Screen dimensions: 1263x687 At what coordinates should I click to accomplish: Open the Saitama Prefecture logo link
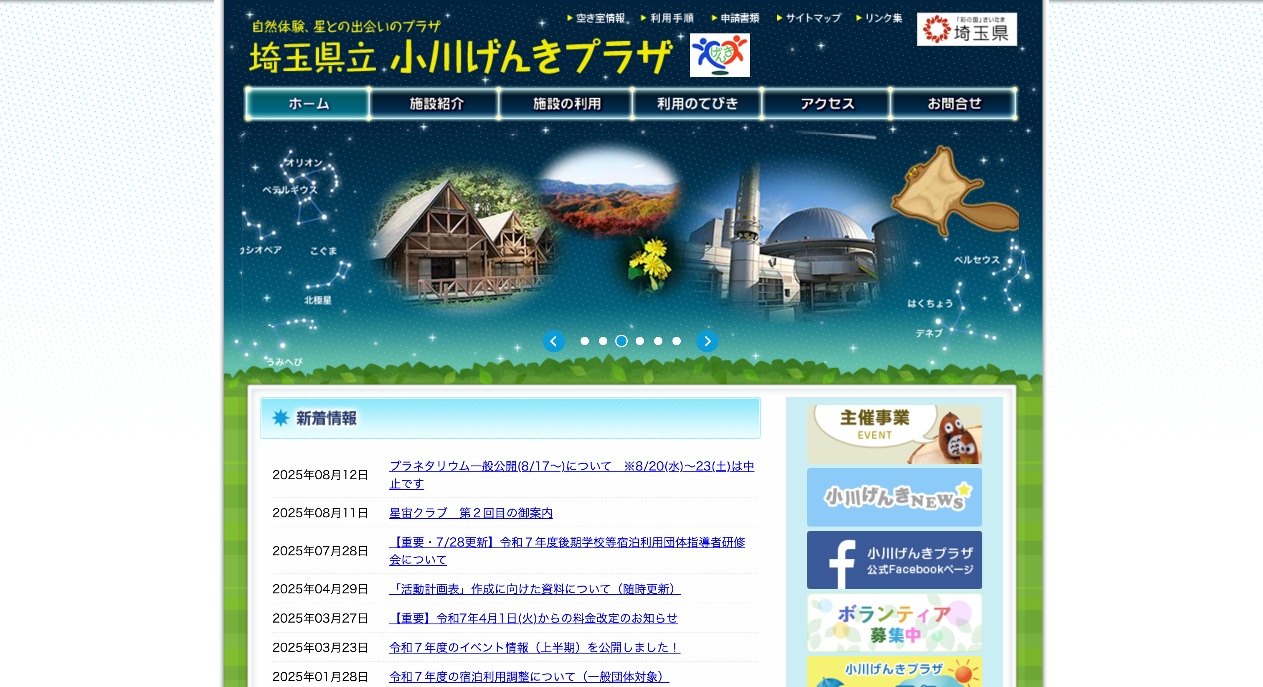(x=967, y=29)
